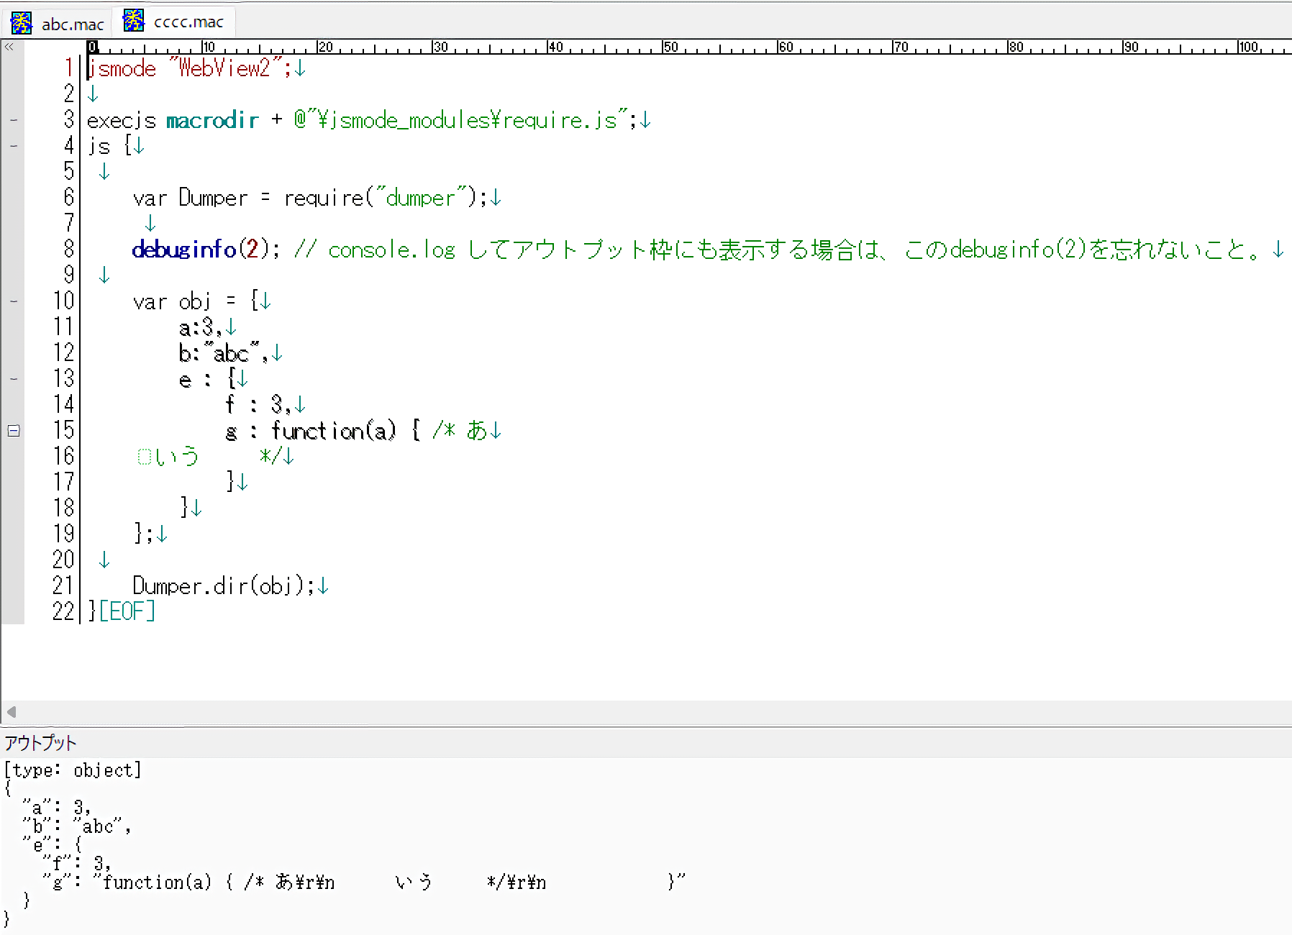Click the macrodir keyword on line 3
This screenshot has height=935, width=1292.
tap(211, 120)
